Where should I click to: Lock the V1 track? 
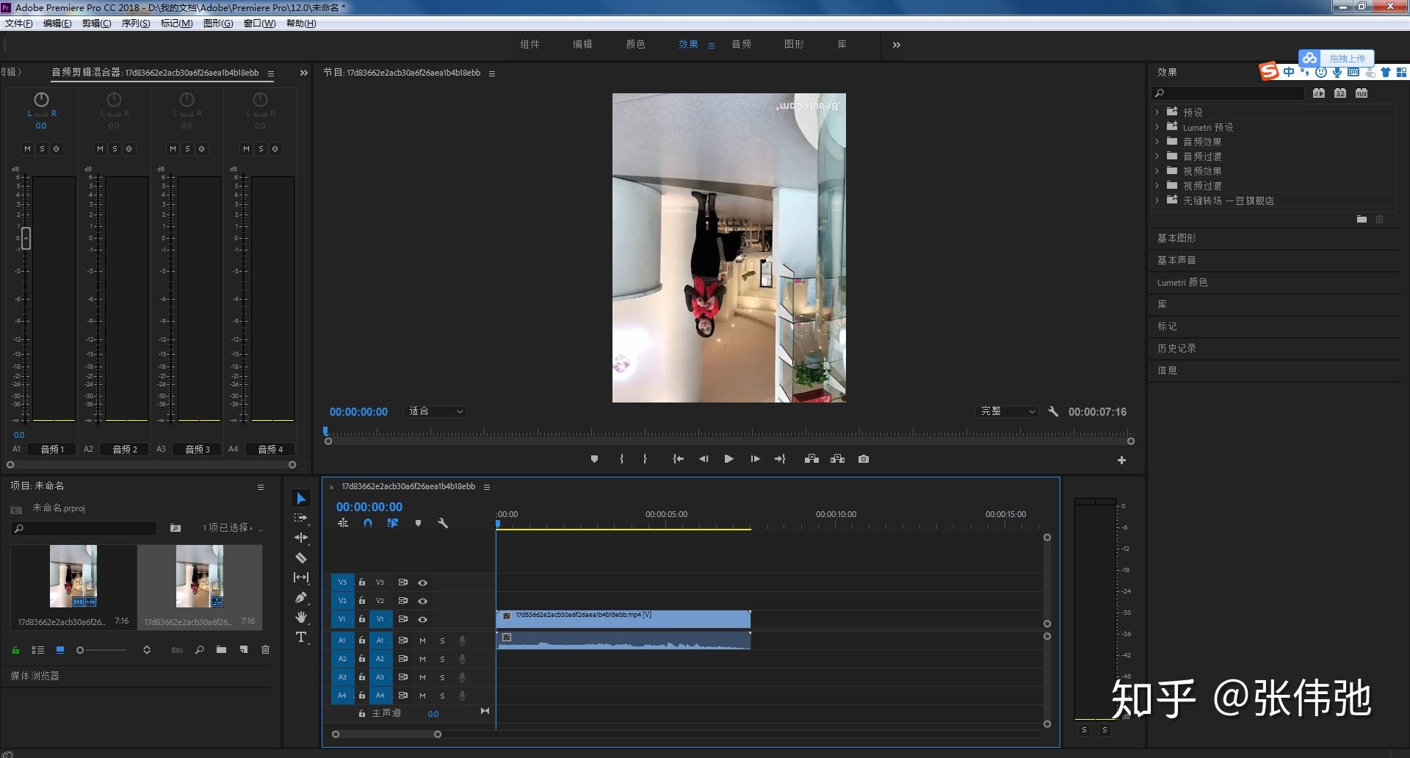click(361, 619)
